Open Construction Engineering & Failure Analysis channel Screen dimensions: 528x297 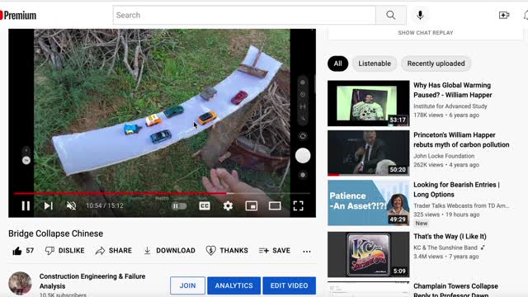pos(92,281)
